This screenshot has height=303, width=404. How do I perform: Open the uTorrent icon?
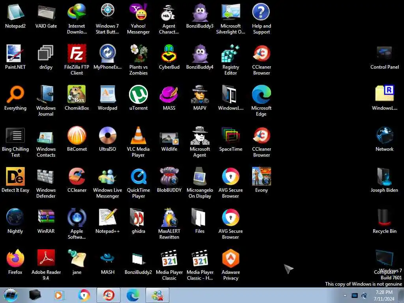coord(138,98)
